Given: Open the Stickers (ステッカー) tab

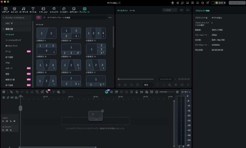Looking at the screenshot, I should coord(74,10).
